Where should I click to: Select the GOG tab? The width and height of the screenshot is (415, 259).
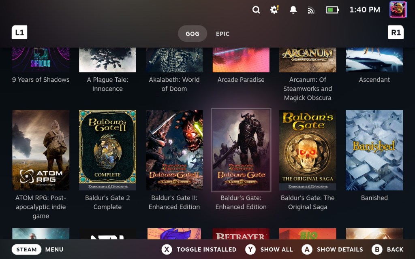click(193, 34)
